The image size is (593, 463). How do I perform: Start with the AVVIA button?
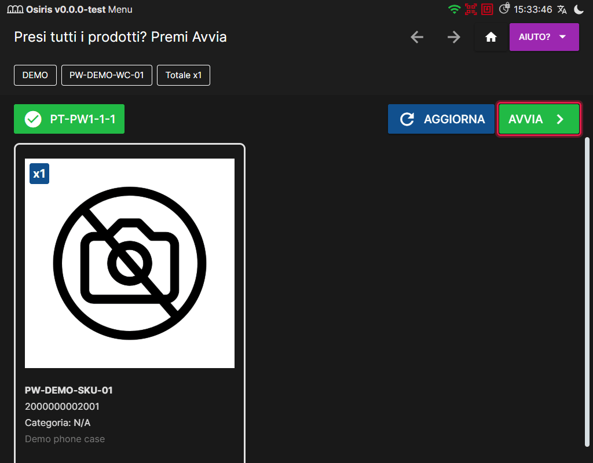pyautogui.click(x=539, y=119)
